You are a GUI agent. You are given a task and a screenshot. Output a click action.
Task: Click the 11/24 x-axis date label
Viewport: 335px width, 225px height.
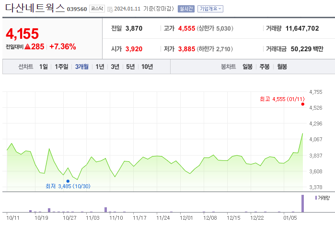(163, 218)
